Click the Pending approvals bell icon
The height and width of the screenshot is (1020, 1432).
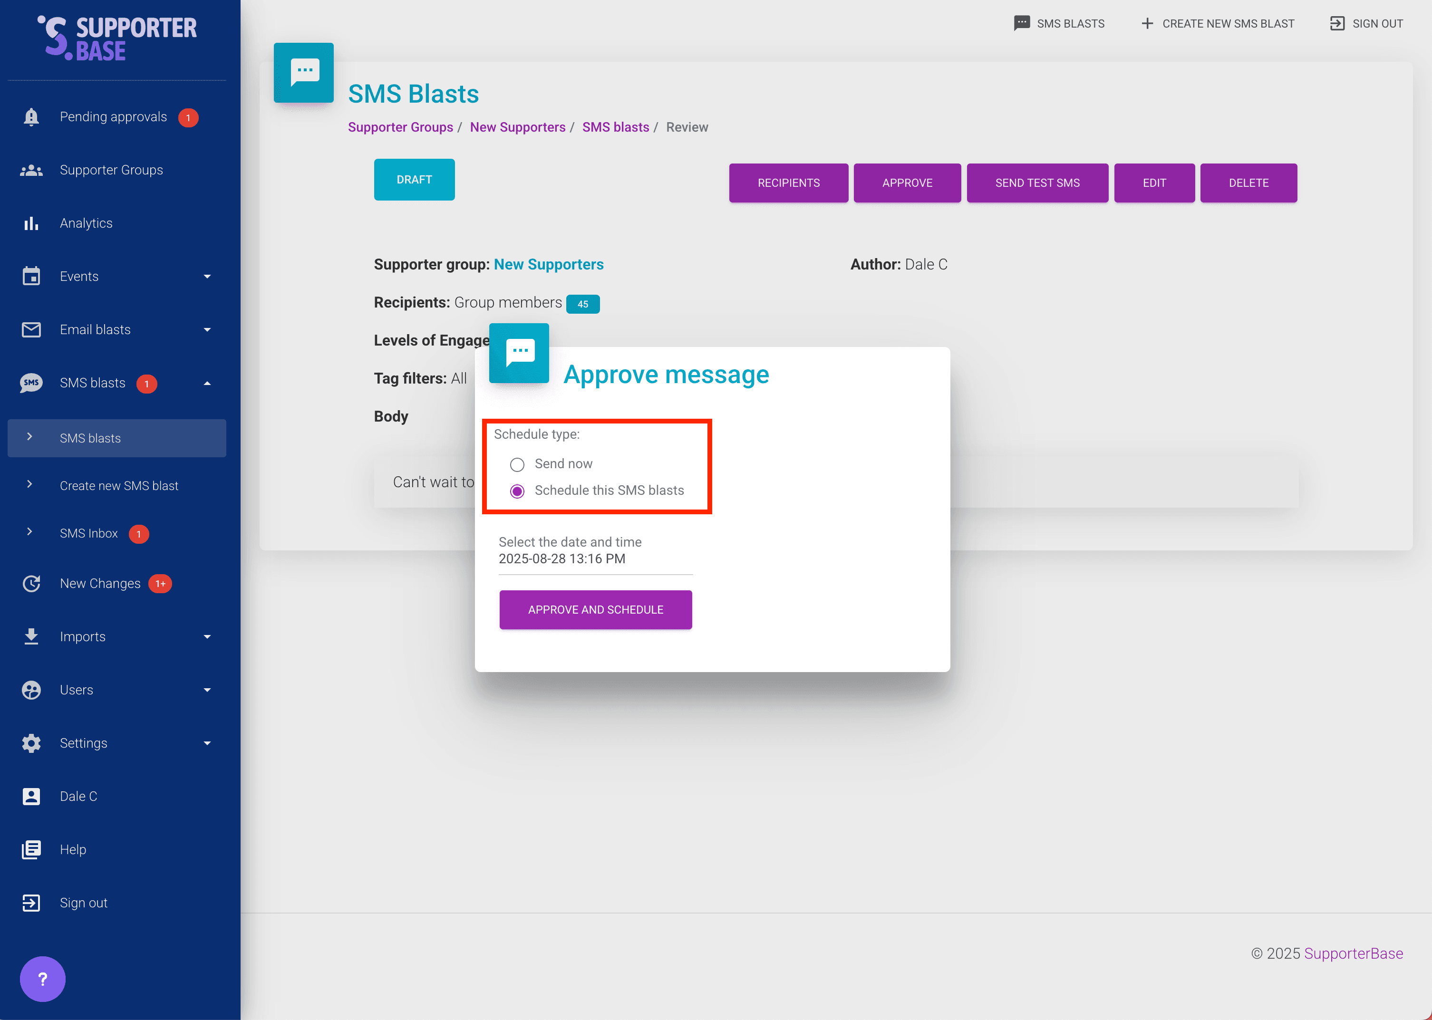[31, 117]
